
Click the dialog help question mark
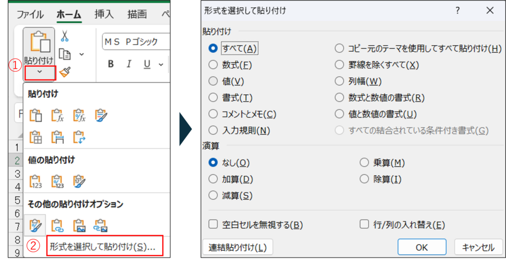tap(458, 11)
